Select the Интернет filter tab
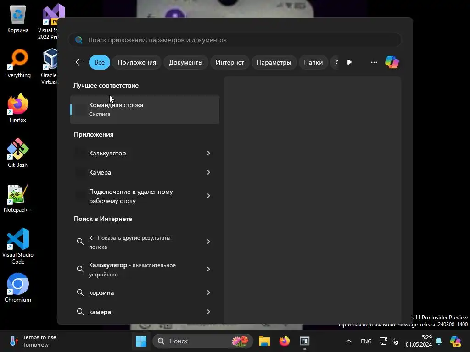 point(229,62)
